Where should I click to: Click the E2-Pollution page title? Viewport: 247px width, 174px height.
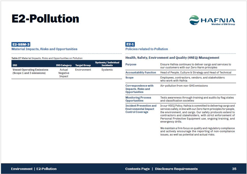[45, 19]
